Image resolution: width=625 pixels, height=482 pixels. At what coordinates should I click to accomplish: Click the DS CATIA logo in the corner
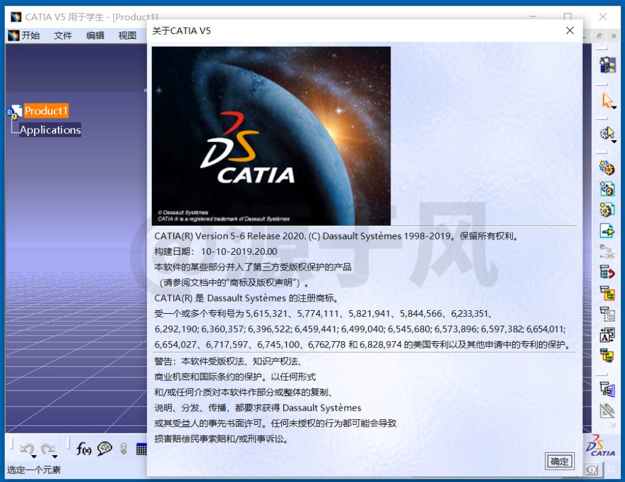click(x=601, y=445)
